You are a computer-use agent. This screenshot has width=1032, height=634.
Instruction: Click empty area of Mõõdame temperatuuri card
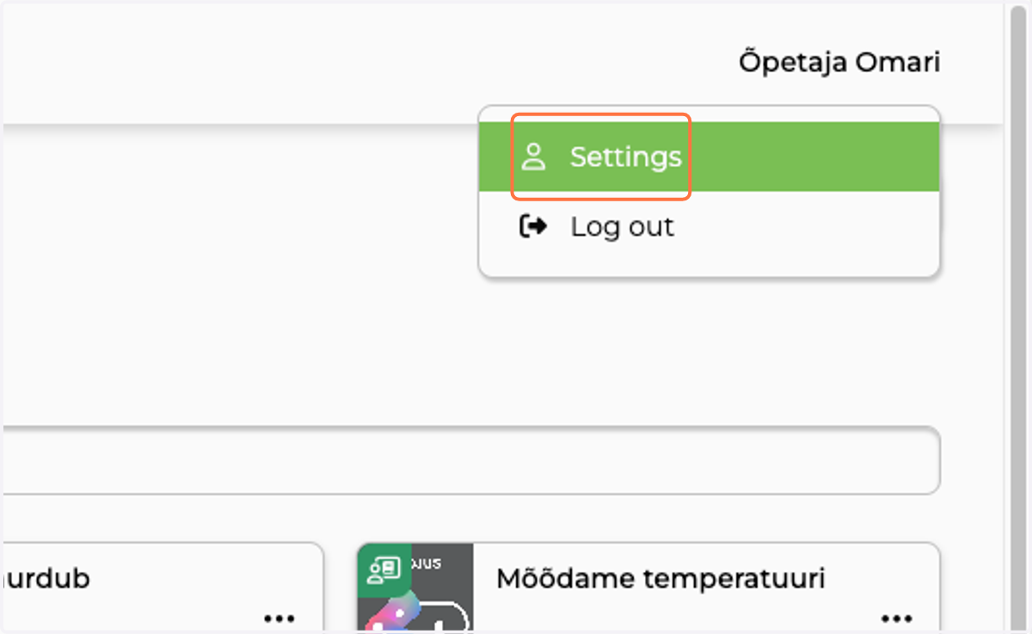coord(705,612)
